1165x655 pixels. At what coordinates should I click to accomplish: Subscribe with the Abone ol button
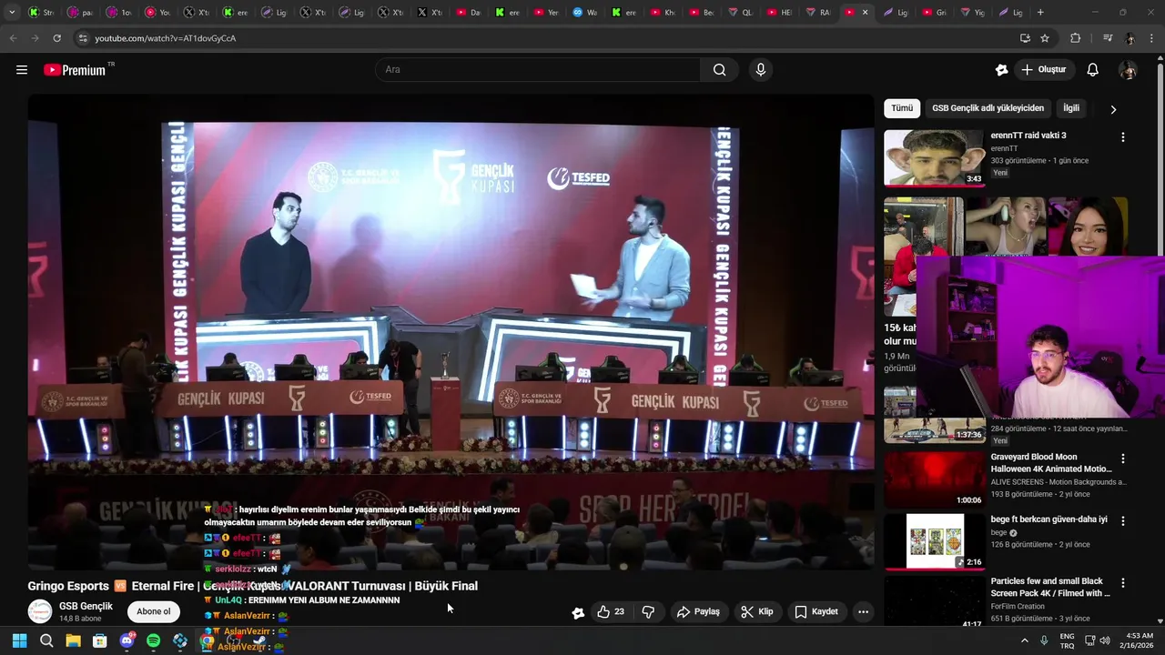153,611
